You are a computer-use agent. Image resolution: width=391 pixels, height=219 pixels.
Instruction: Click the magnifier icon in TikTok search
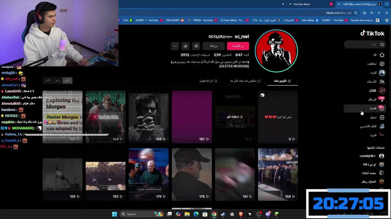click(x=382, y=44)
